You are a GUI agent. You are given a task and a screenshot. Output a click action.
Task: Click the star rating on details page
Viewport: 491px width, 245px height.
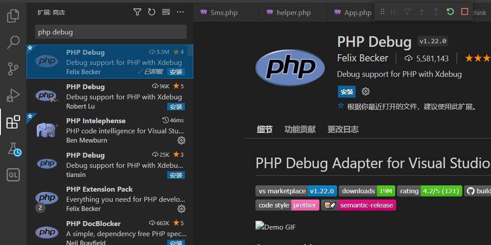[478, 58]
